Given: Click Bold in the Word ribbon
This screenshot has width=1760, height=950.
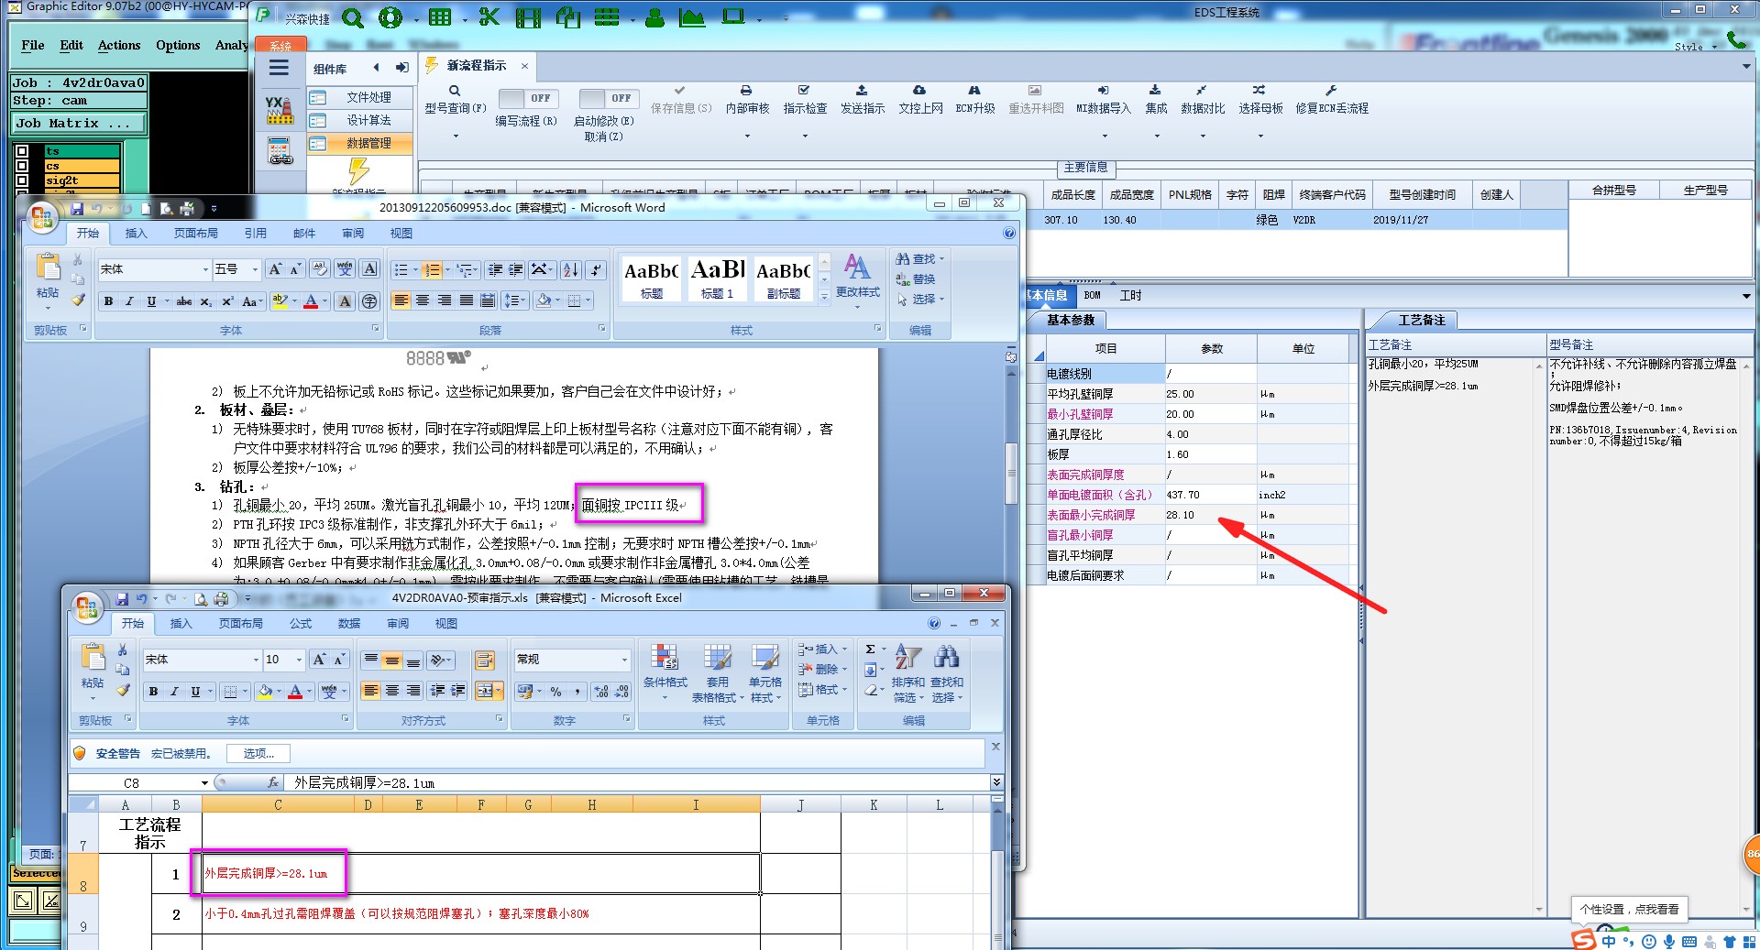Looking at the screenshot, I should [108, 300].
